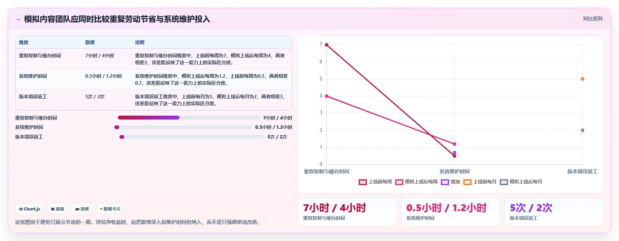Click the chart data point at value 4
The height and width of the screenshot is (241, 619).
coord(326,96)
